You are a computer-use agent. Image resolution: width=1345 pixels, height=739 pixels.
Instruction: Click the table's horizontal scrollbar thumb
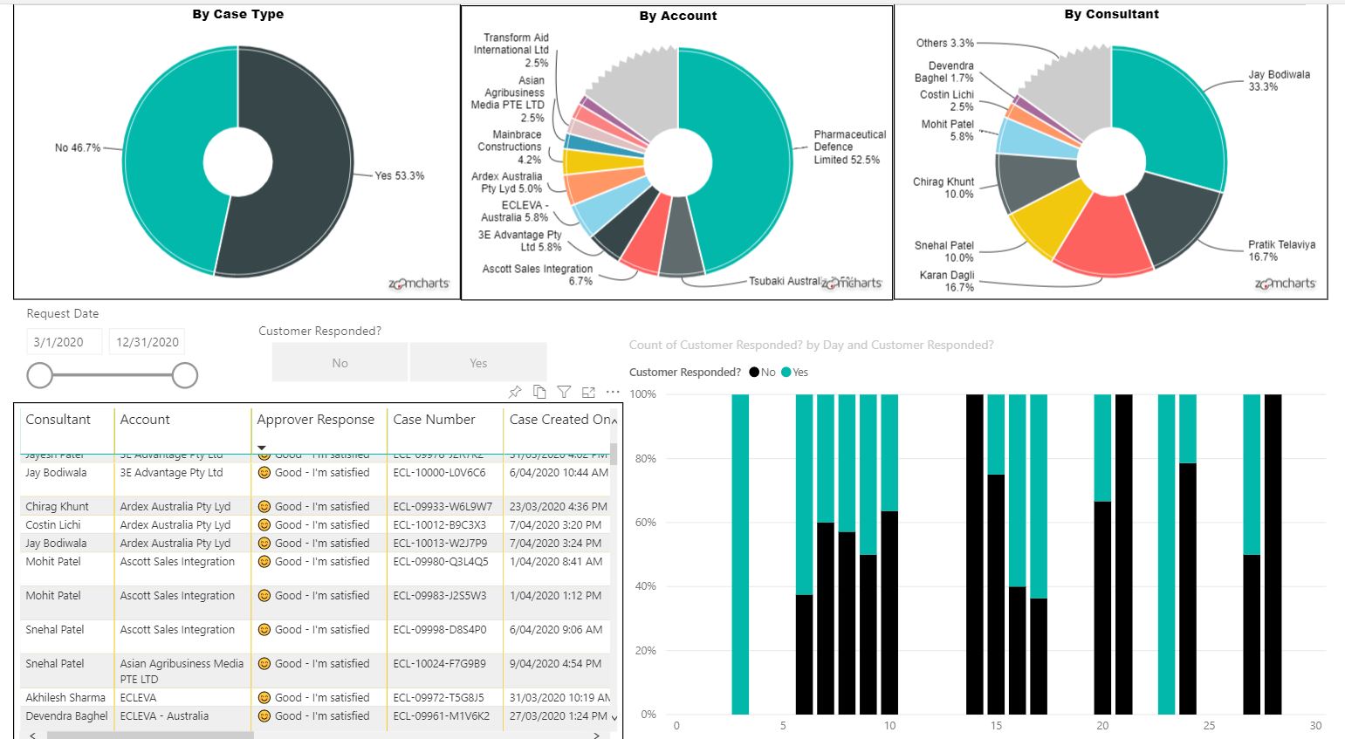point(150,735)
